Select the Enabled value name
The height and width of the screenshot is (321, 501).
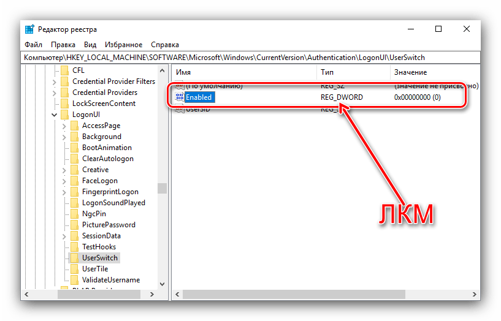pos(199,97)
